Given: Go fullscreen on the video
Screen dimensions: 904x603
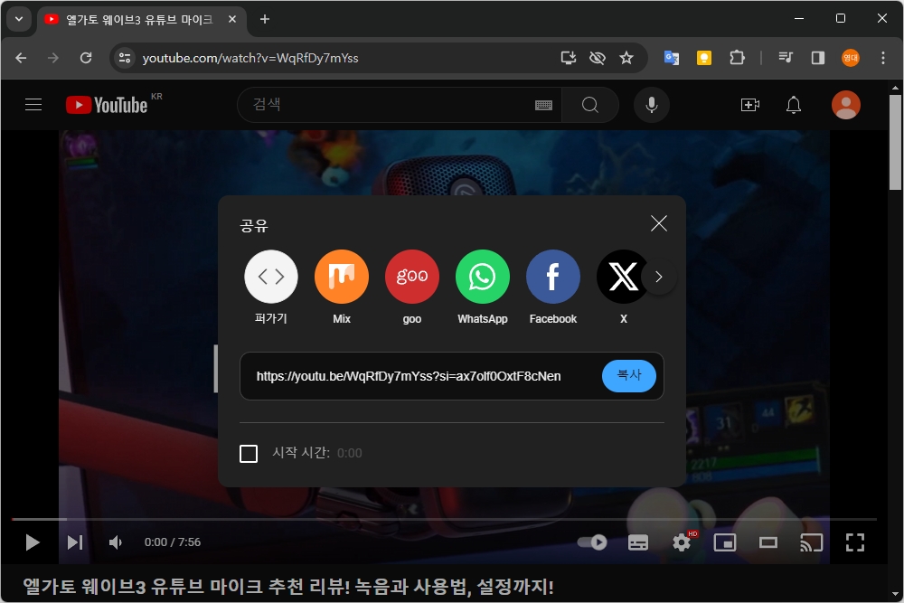Looking at the screenshot, I should click(855, 542).
